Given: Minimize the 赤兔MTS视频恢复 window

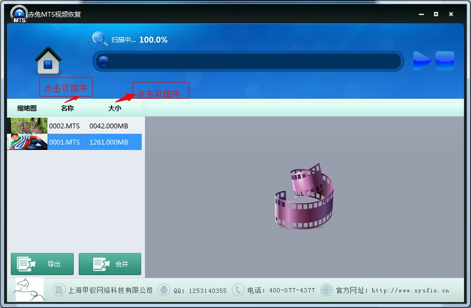Looking at the screenshot, I should coord(421,14).
